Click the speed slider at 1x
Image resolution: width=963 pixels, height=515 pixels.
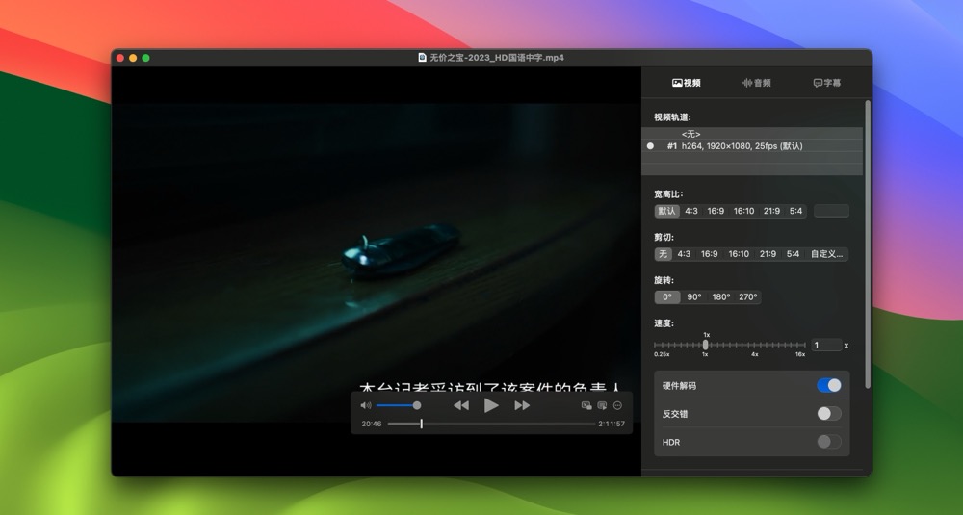pyautogui.click(x=706, y=345)
